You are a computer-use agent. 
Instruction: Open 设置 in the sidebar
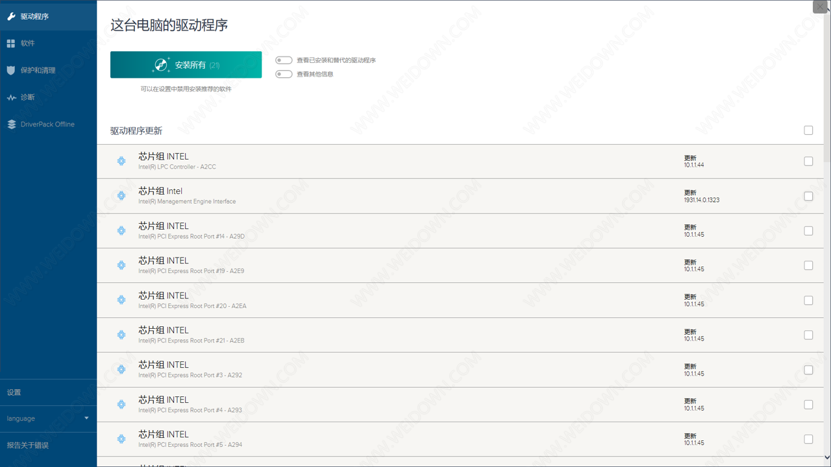[48, 392]
